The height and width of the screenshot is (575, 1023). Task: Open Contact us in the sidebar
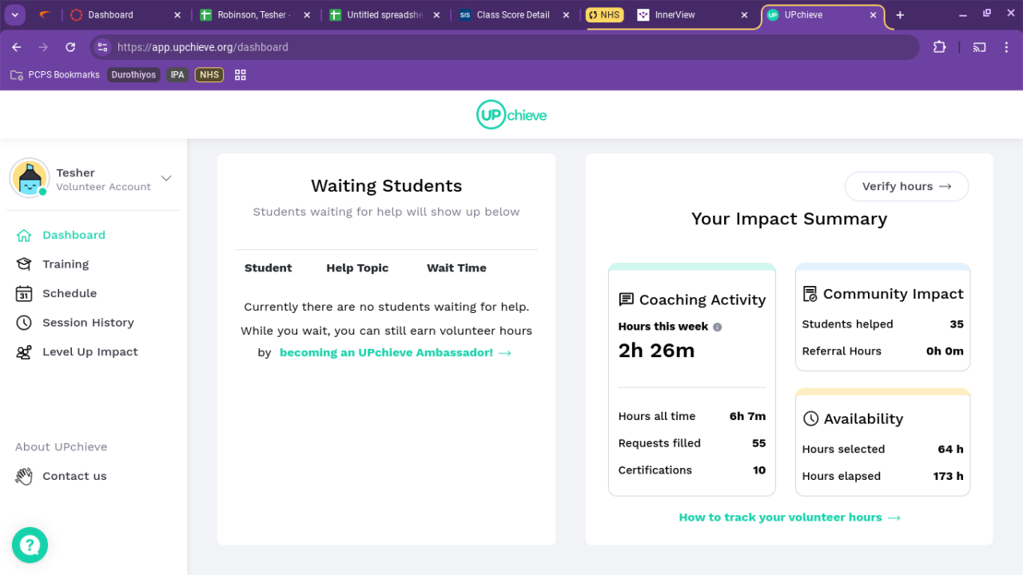point(74,476)
